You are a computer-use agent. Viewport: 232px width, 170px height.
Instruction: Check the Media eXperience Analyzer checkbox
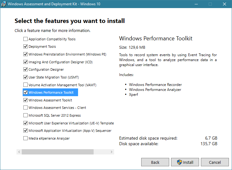26,138
